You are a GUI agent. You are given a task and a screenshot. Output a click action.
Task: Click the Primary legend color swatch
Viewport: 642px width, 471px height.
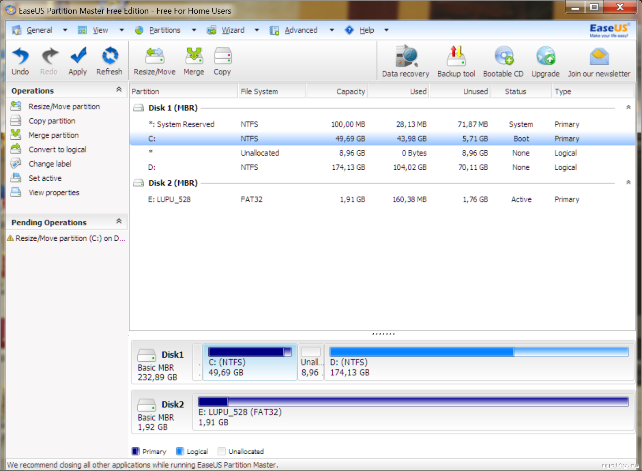tap(135, 451)
